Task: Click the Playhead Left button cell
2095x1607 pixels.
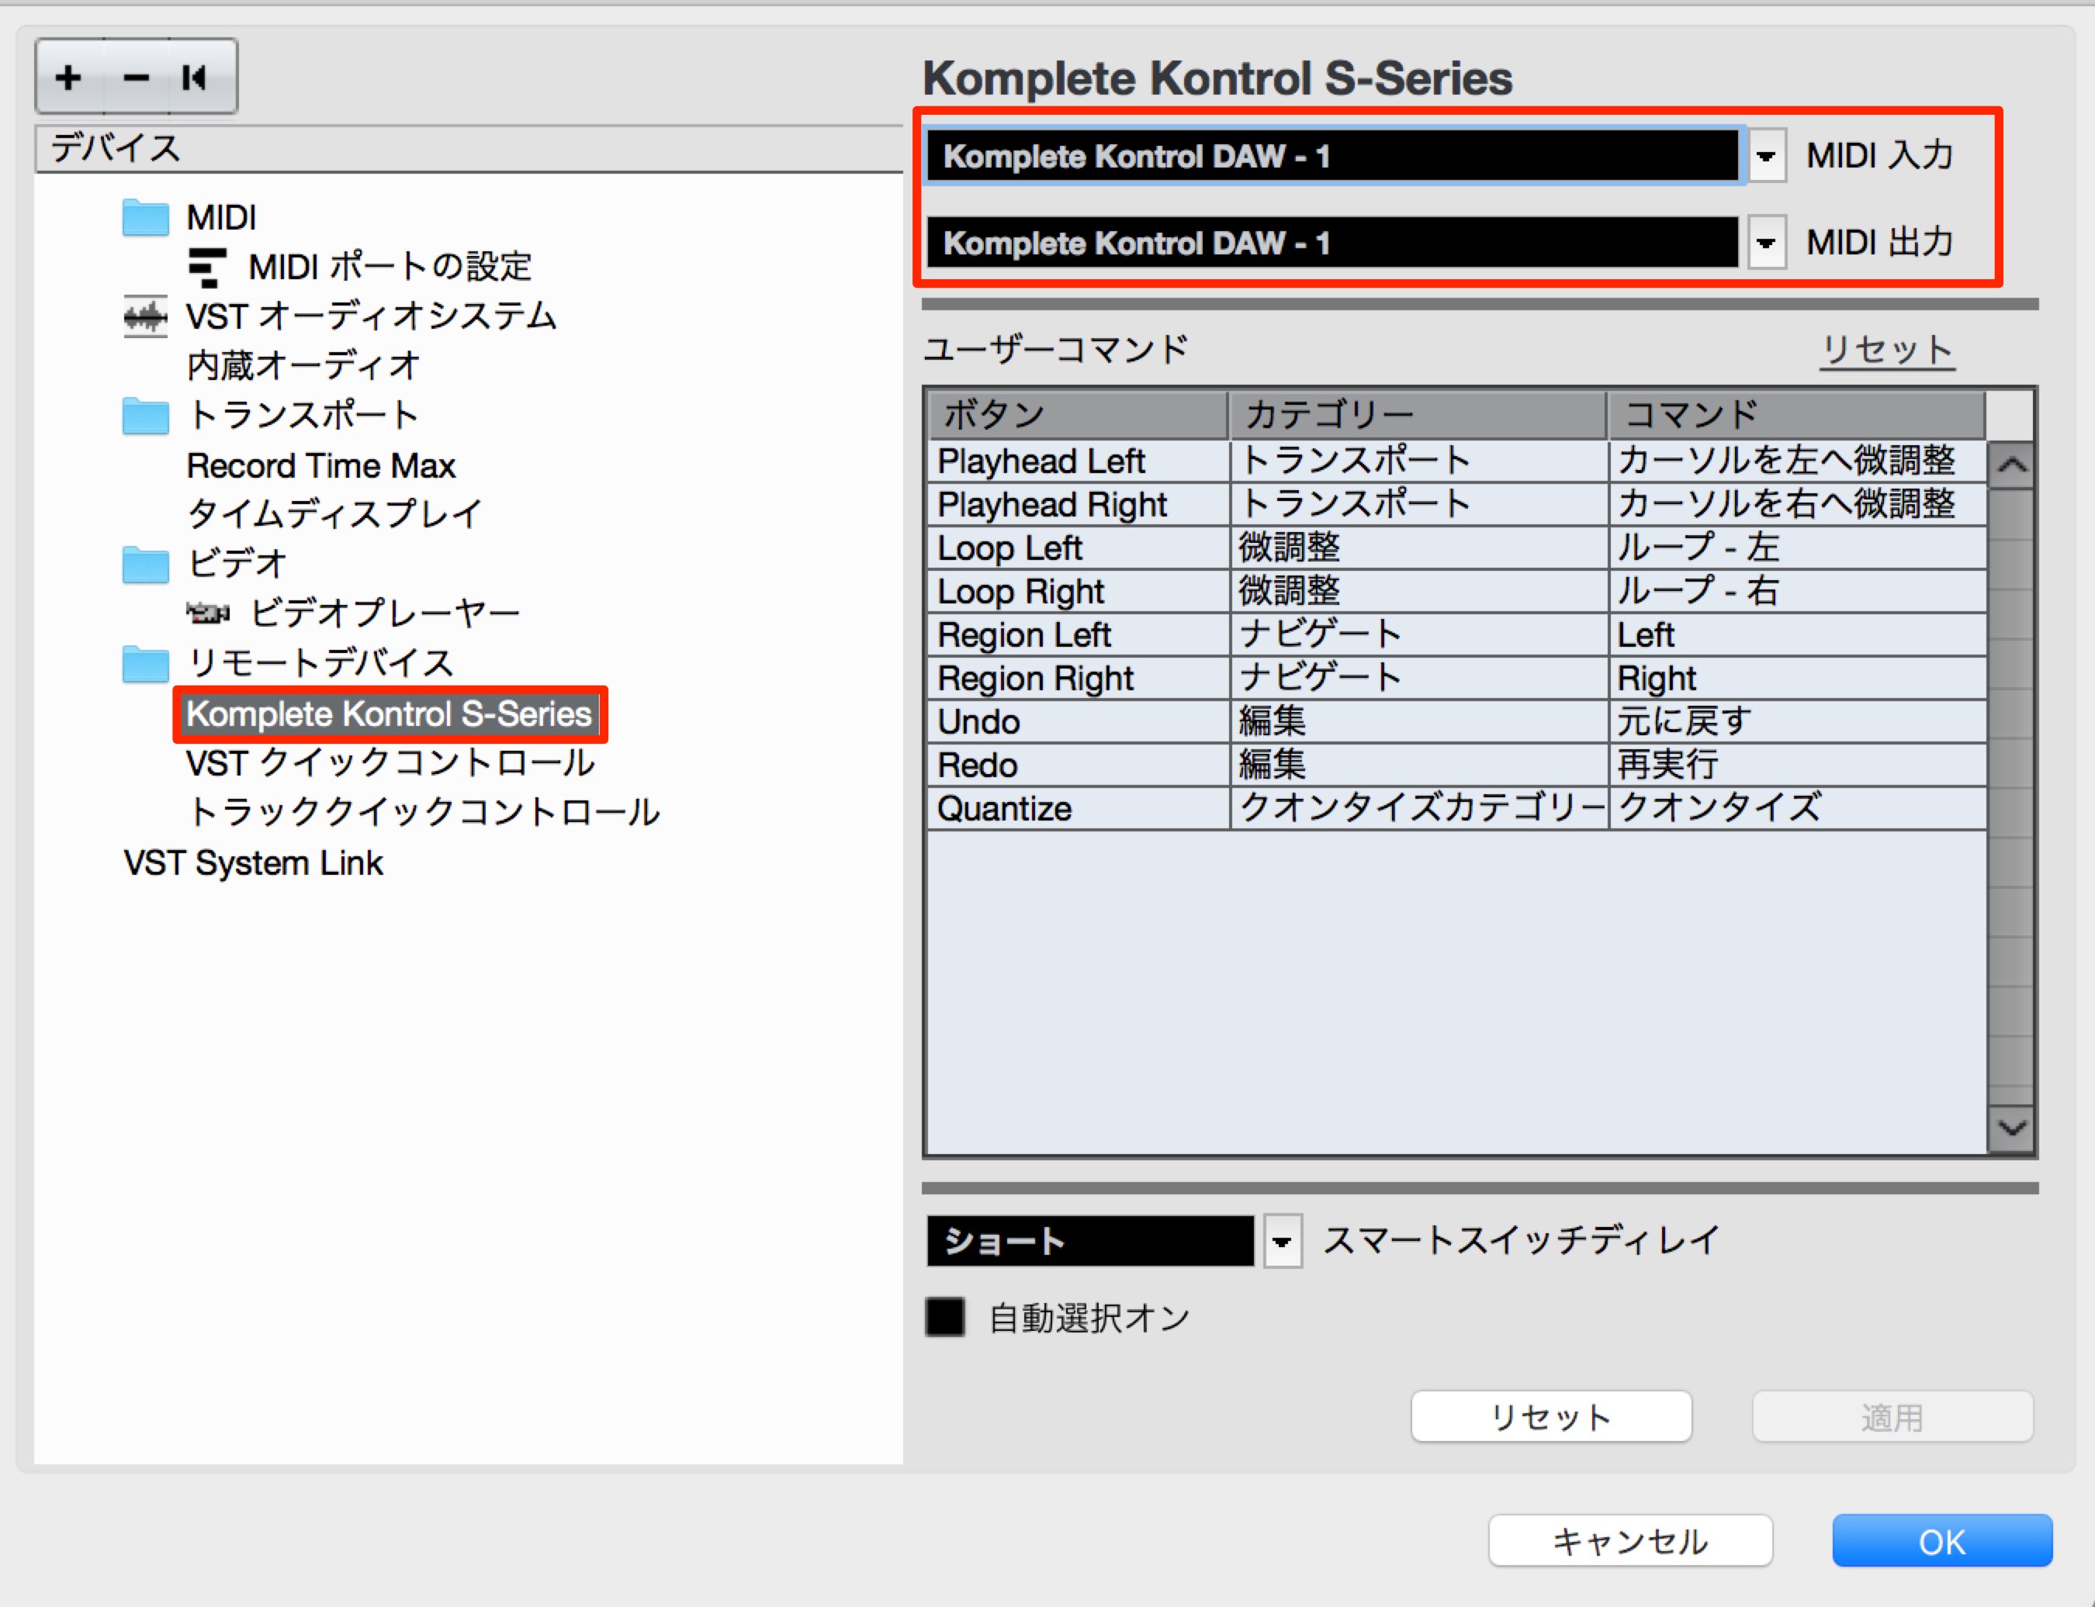Action: click(x=1079, y=461)
